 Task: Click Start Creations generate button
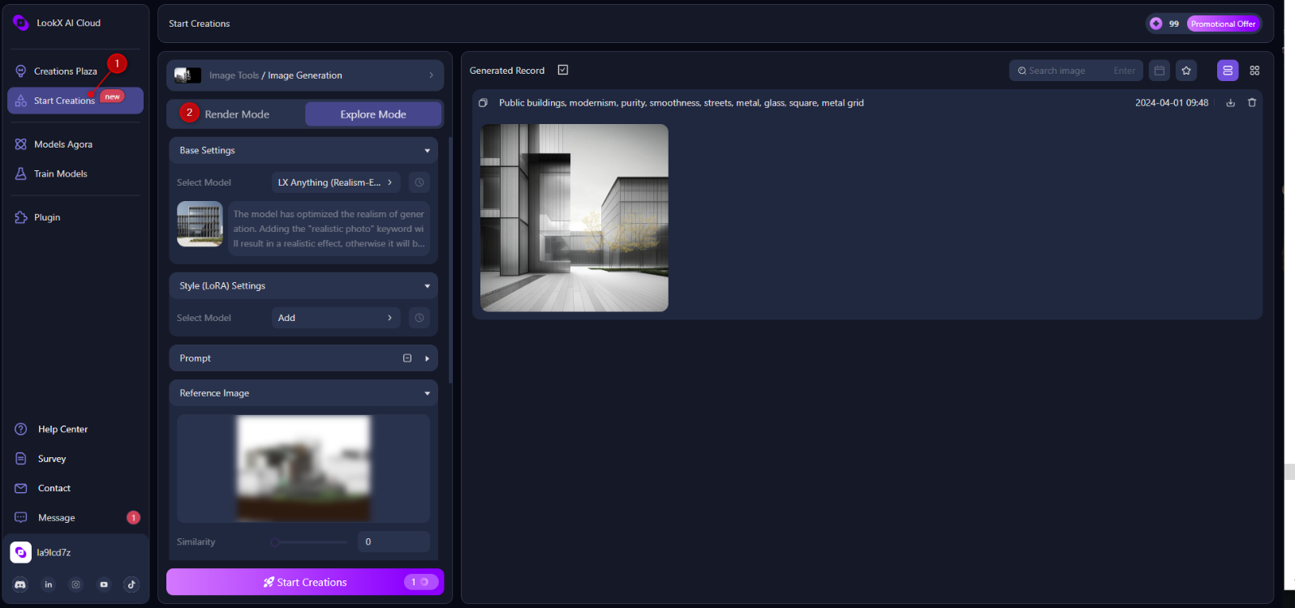(x=305, y=582)
